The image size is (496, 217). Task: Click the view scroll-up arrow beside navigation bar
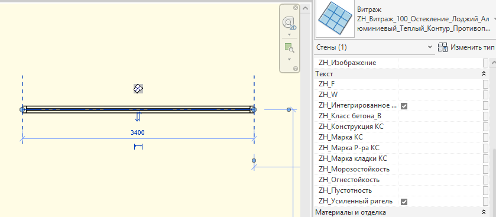(306, 8)
